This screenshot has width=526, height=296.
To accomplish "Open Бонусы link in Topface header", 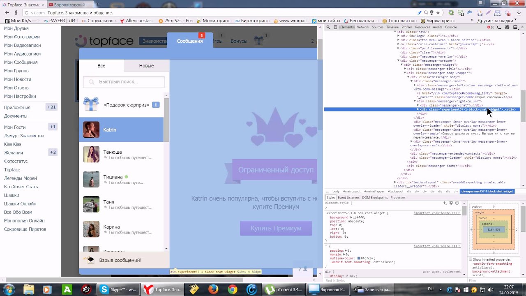I will point(239,41).
